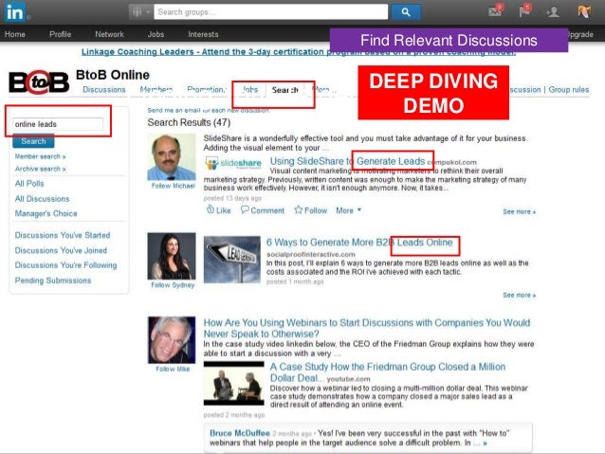Viewport: 605px width, 454px height.
Task: Click the blue magnifier search button
Action: (406, 12)
